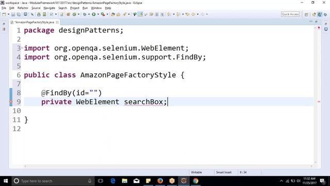Click the @FindBy annotation on line 8

pyautogui.click(x=56, y=93)
